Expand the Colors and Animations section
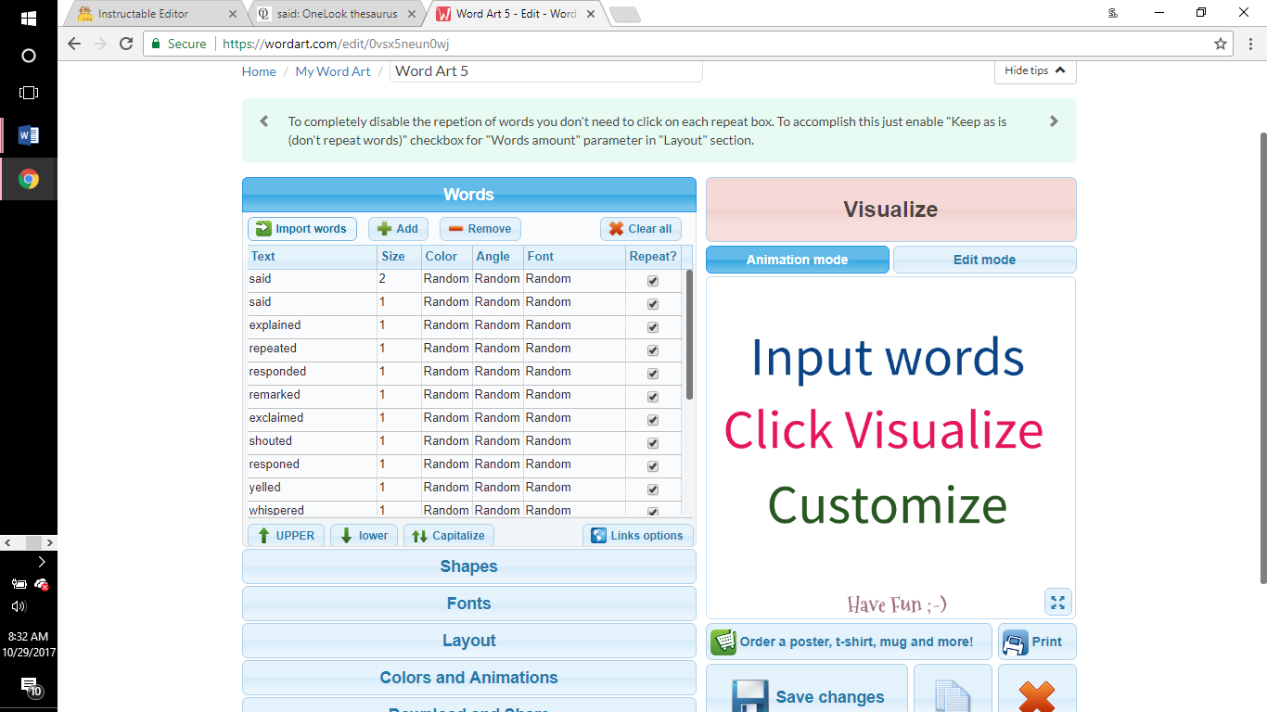This screenshot has width=1267, height=712. pyautogui.click(x=468, y=678)
